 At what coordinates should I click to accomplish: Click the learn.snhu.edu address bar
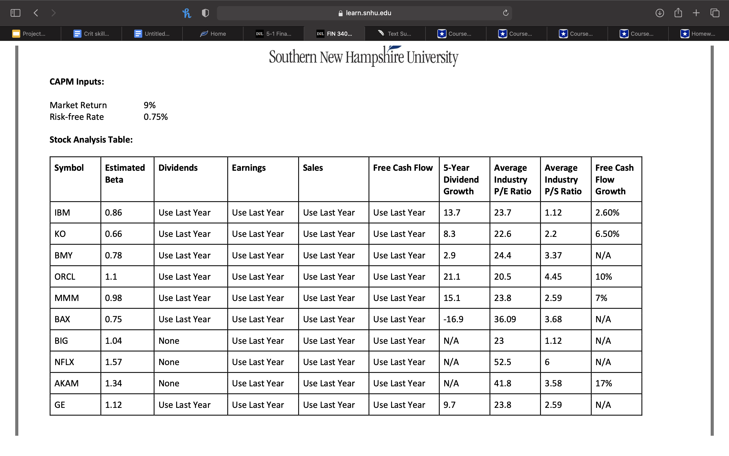tap(364, 13)
